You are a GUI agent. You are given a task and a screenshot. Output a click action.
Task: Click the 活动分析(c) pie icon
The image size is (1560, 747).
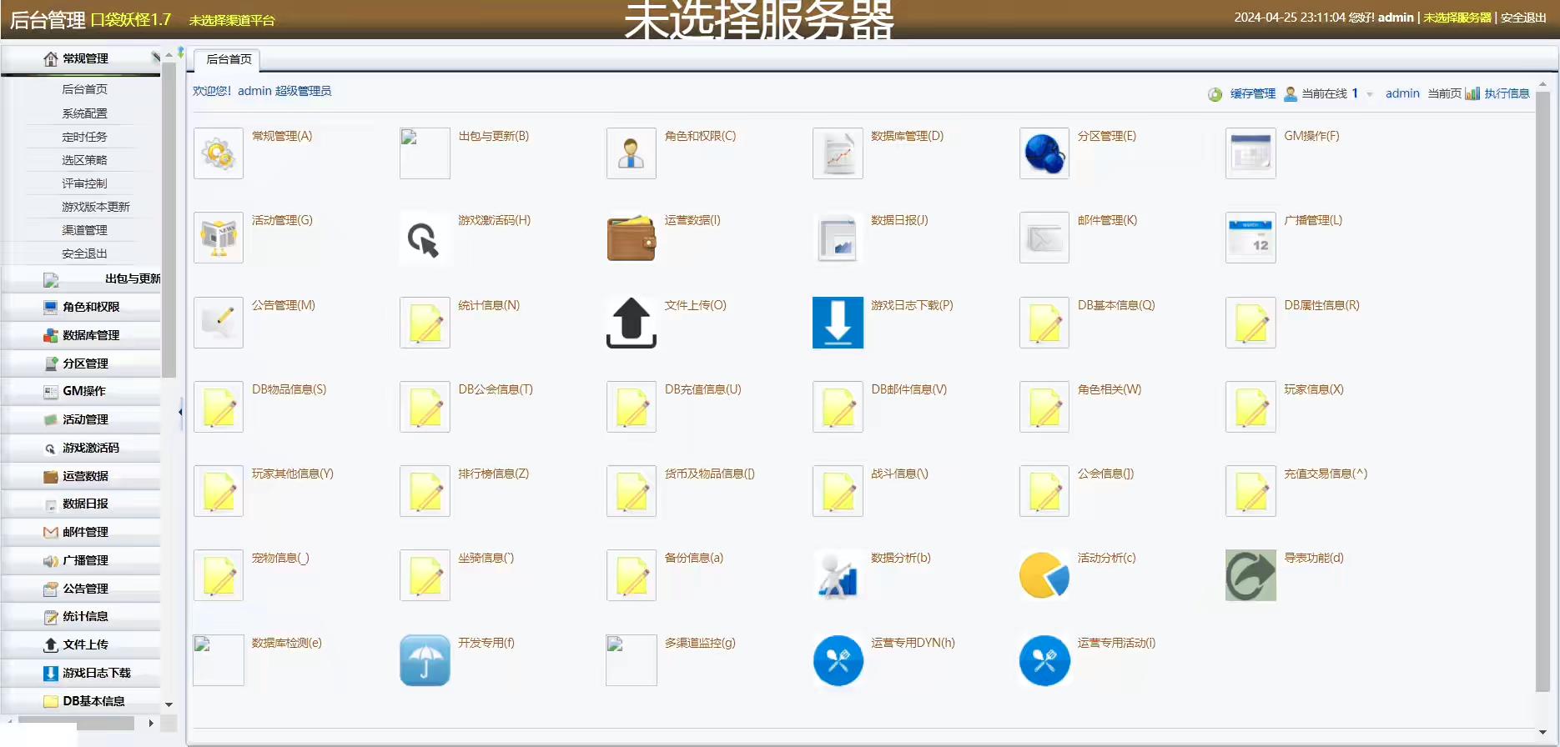[1044, 575]
